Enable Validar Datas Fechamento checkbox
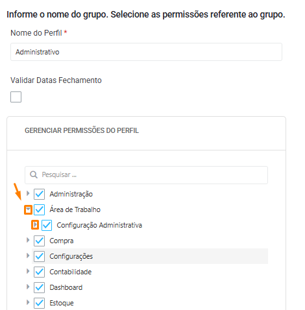Screen dimensions: 305x310 click(16, 97)
